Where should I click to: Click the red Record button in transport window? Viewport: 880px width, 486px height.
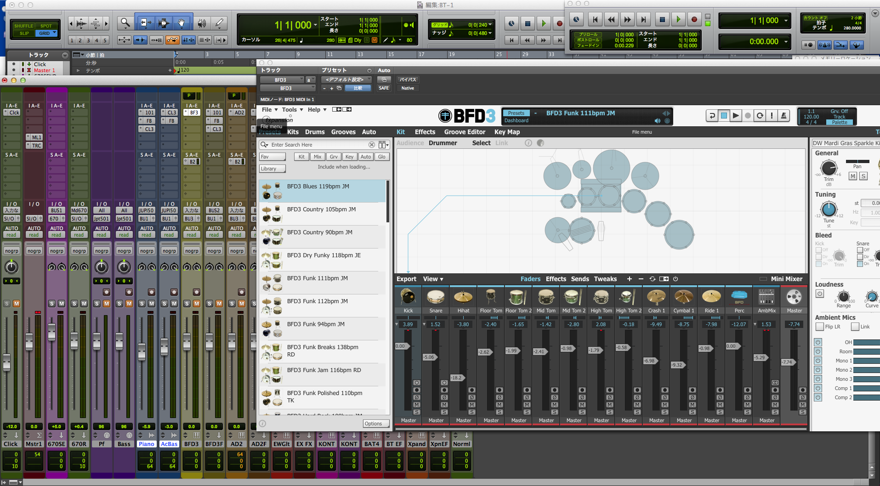pos(694,19)
